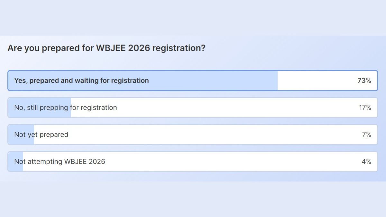386x217 pixels.
Task: Click the white unfilled area of the 73% row
Action: pos(315,81)
